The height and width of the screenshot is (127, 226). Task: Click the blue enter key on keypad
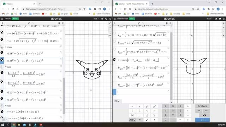coord(202,120)
